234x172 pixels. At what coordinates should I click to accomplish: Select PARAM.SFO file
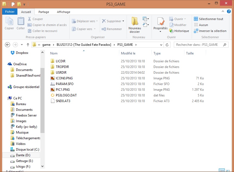pos(65,84)
